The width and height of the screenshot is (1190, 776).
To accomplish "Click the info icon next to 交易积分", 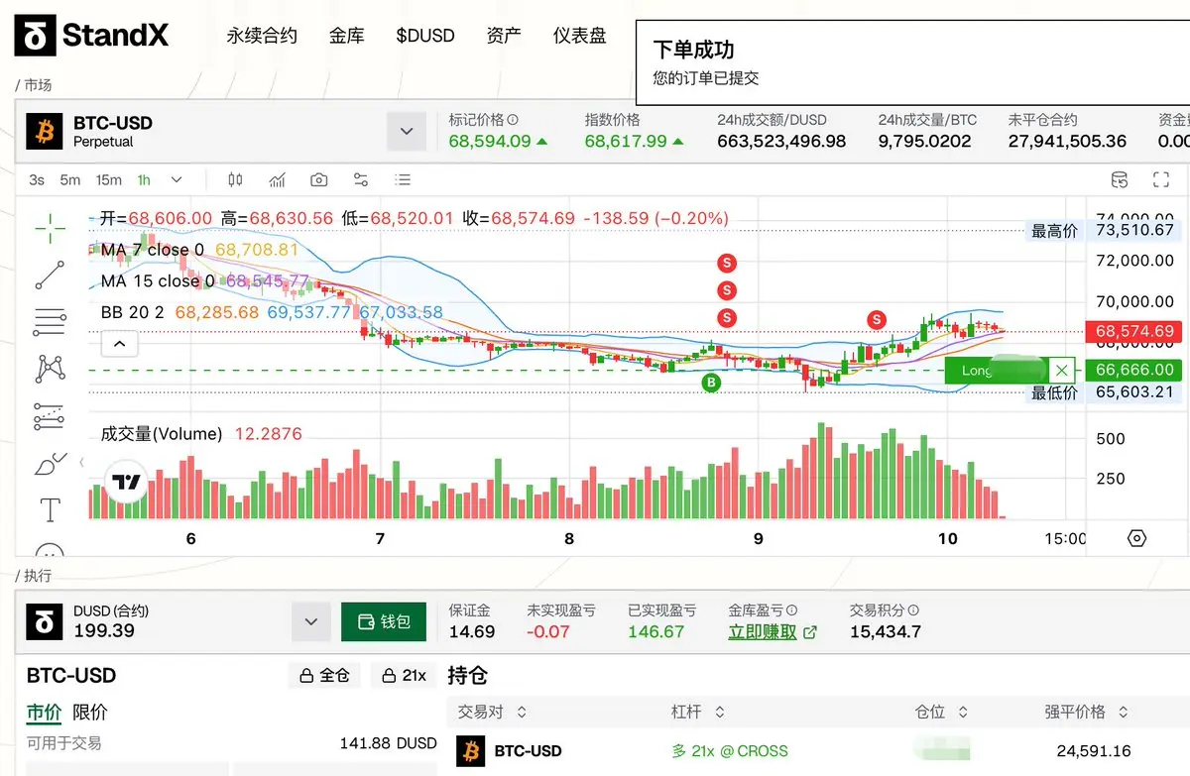I will pos(913,610).
